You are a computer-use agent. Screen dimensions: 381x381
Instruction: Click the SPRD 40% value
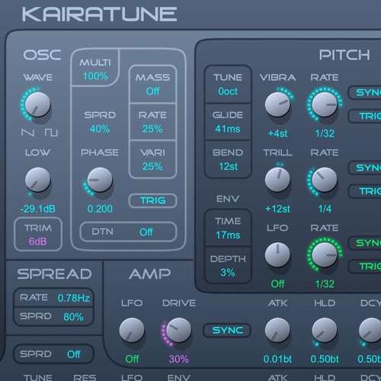click(x=100, y=129)
